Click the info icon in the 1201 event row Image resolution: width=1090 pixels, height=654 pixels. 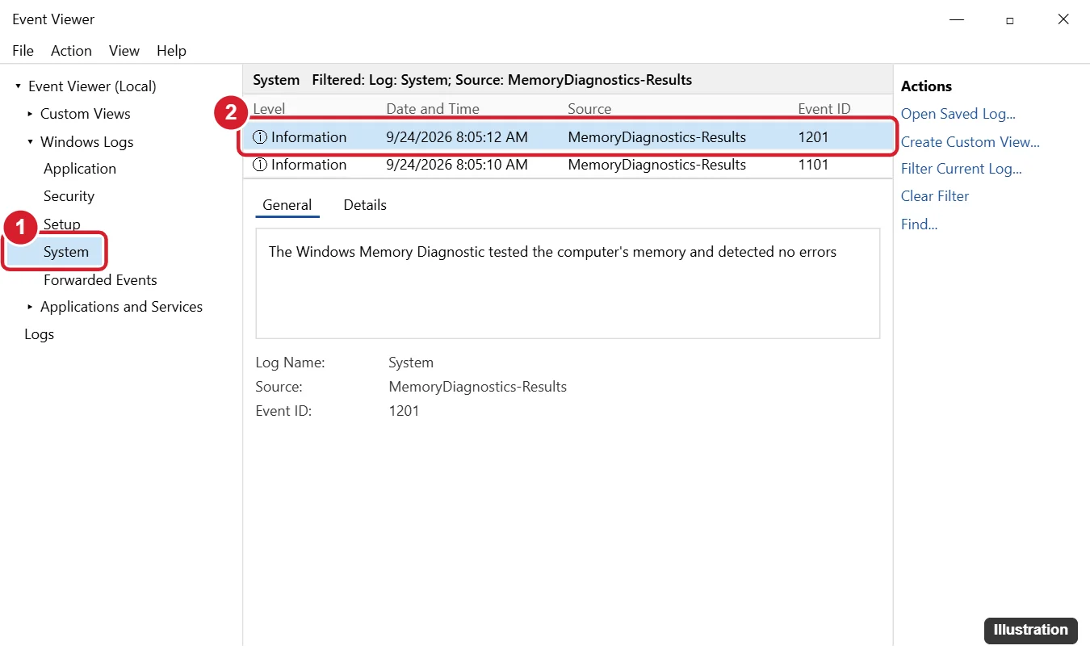[260, 137]
